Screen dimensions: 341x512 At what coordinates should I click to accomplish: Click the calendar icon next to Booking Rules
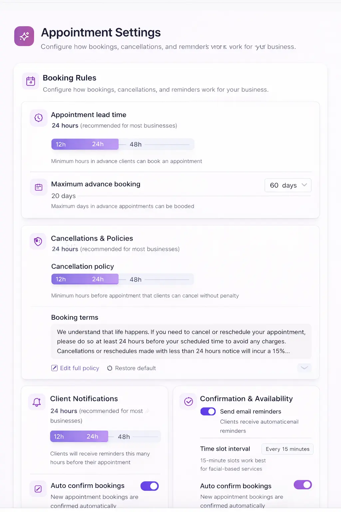click(31, 81)
